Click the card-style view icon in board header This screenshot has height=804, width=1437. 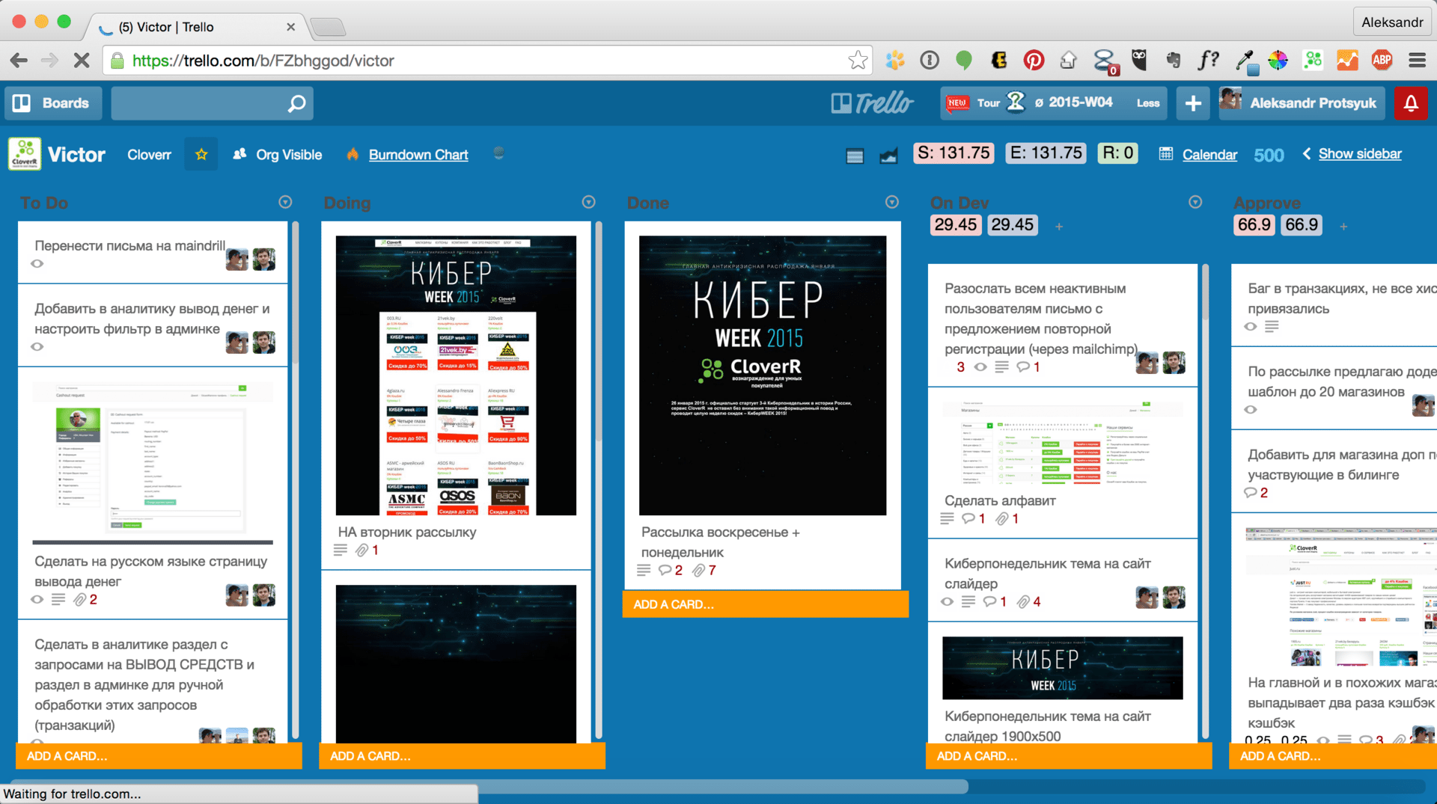point(855,156)
